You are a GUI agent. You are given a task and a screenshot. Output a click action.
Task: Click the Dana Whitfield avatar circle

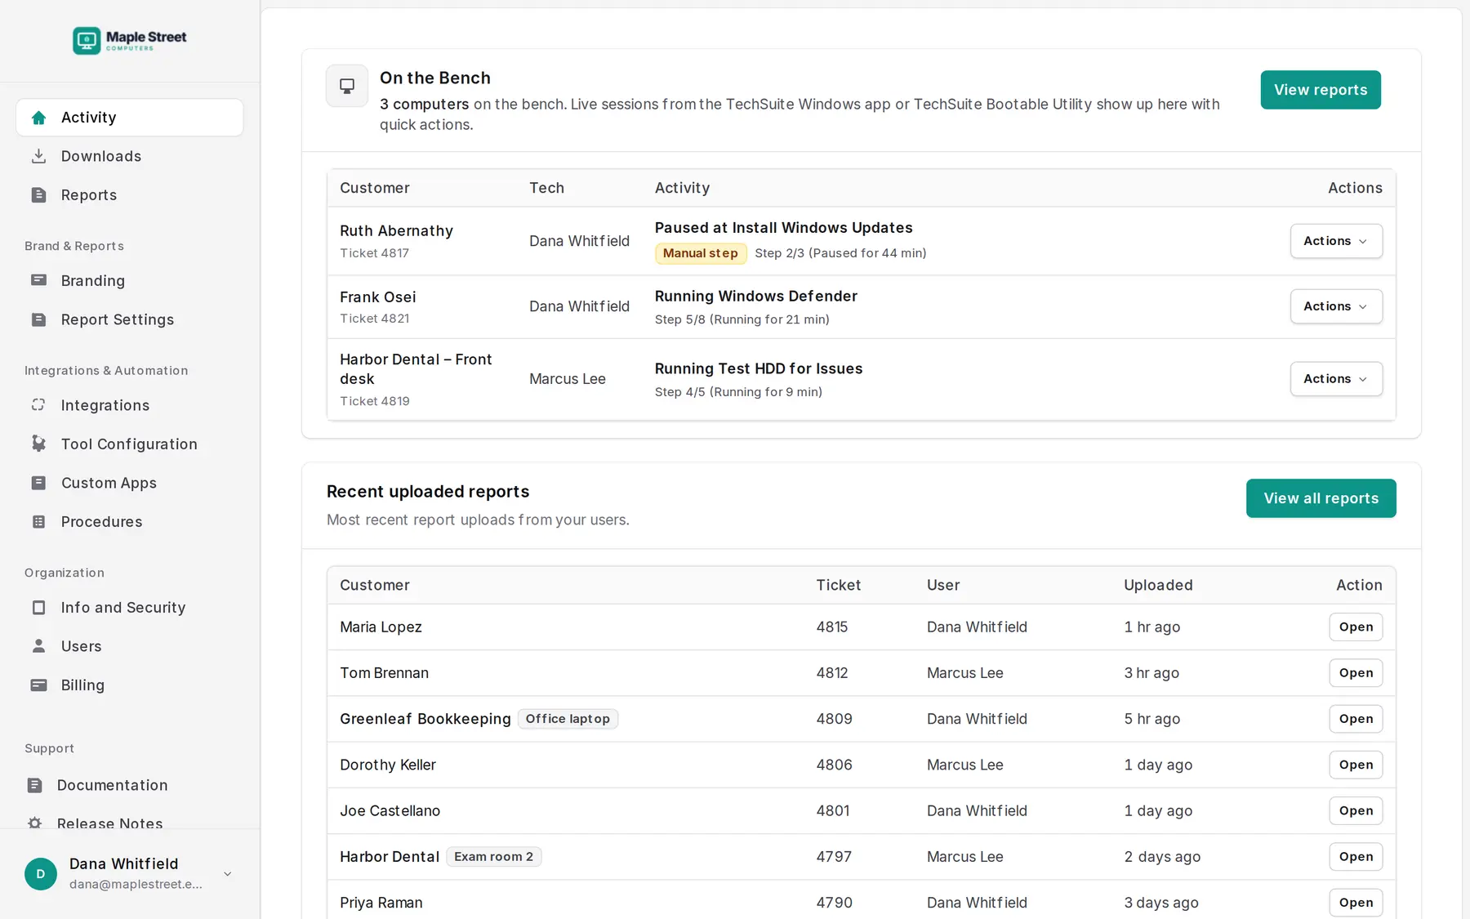coord(41,874)
